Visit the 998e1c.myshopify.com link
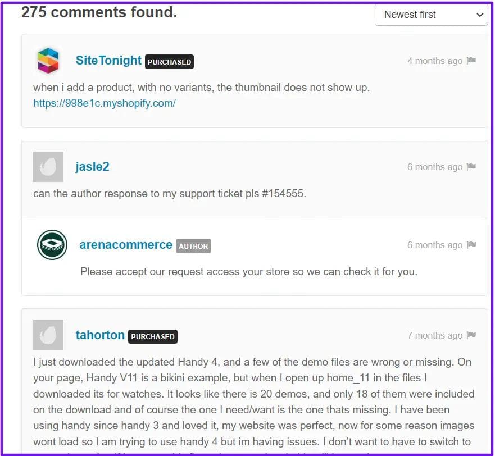495x456 pixels. [x=105, y=103]
